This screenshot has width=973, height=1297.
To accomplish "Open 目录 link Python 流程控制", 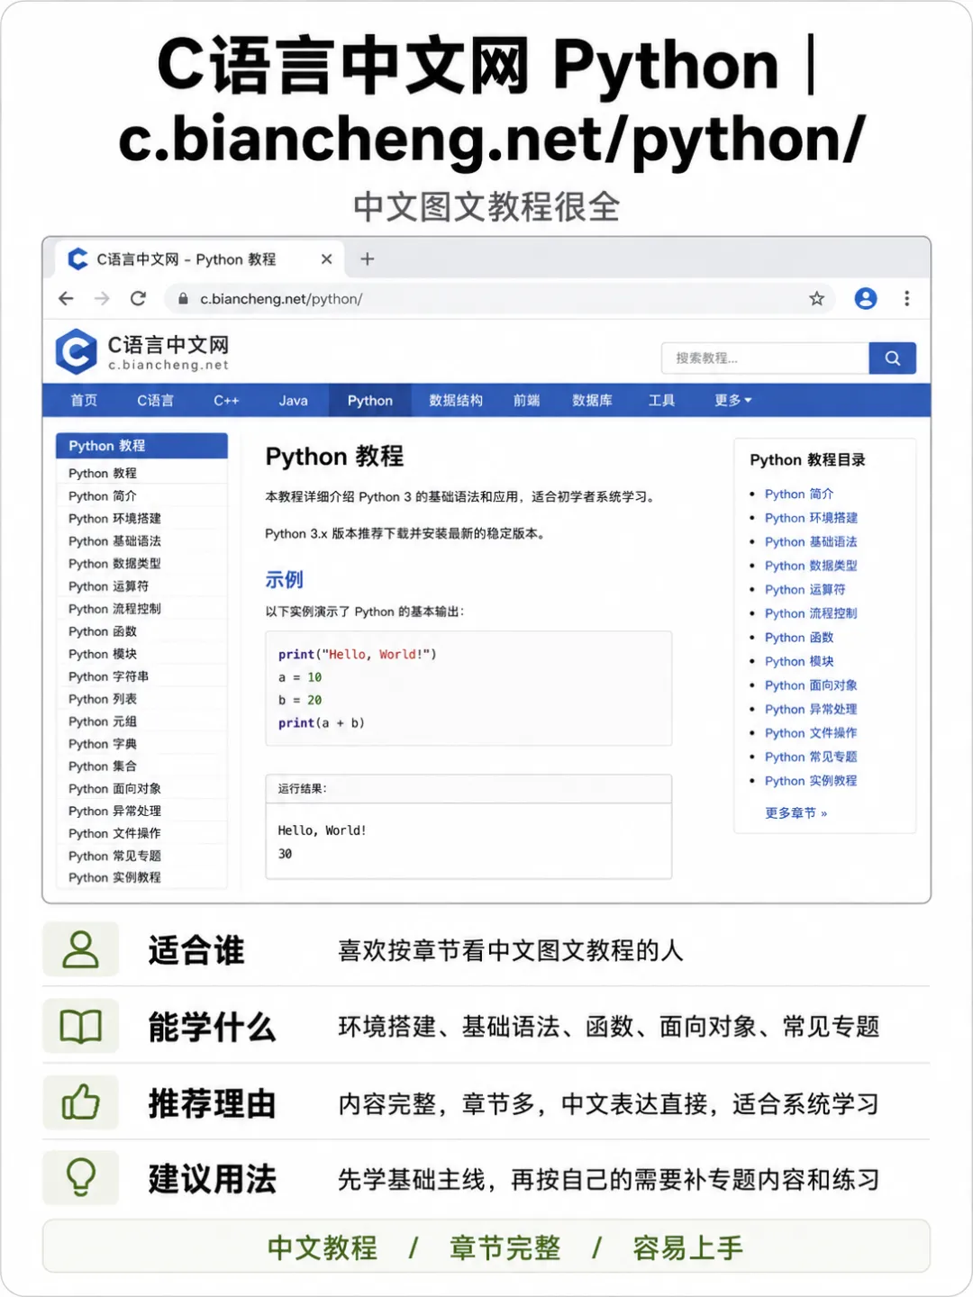I will (811, 613).
